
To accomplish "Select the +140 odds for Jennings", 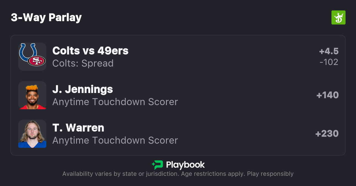I will [327, 95].
